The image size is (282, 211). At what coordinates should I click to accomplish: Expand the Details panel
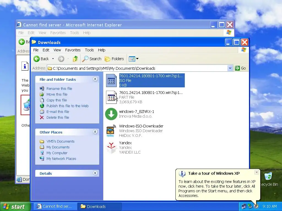click(x=95, y=173)
